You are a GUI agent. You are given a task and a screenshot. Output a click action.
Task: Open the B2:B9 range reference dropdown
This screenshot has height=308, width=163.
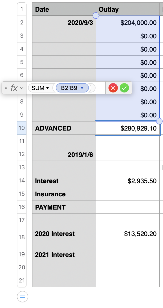coord(82,88)
